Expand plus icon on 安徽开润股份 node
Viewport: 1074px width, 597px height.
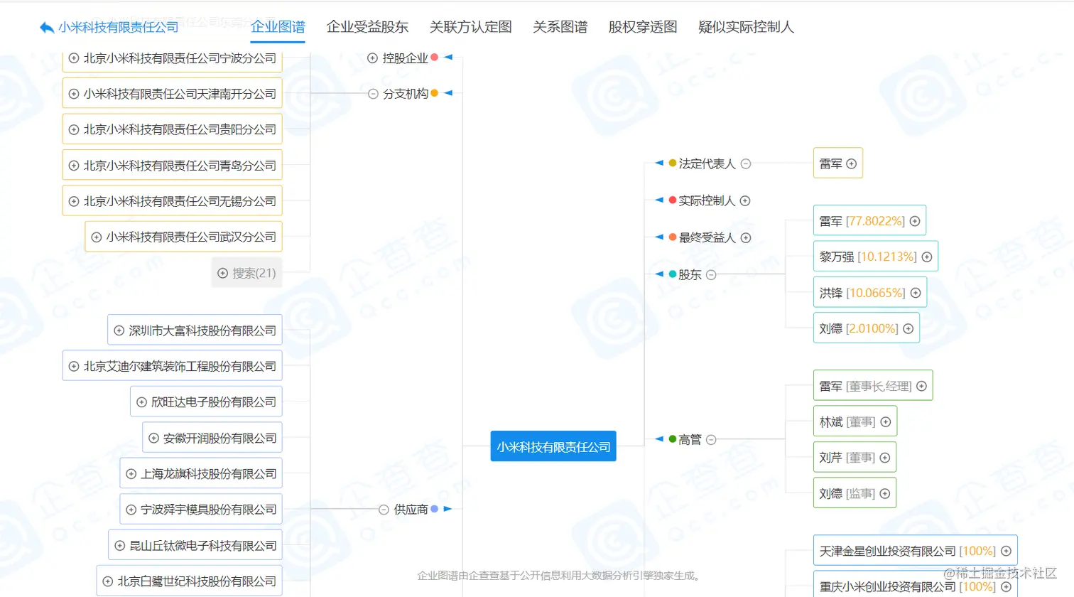pos(153,438)
